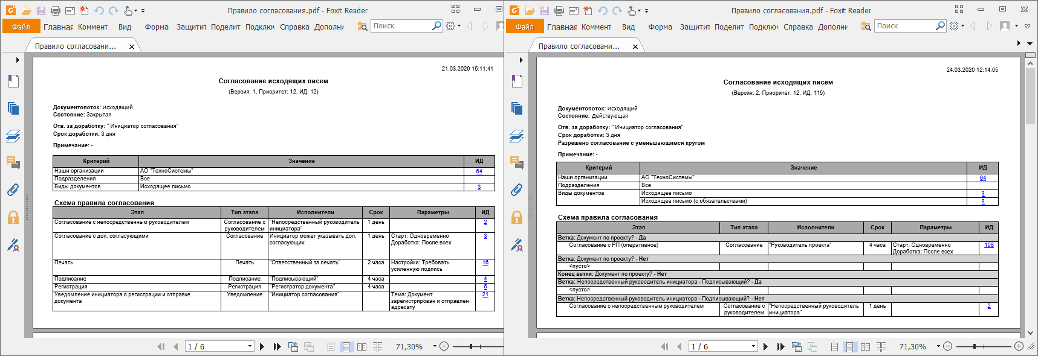This screenshot has height=356, width=1038.
Task: Go to last page in left window
Action: click(x=277, y=346)
